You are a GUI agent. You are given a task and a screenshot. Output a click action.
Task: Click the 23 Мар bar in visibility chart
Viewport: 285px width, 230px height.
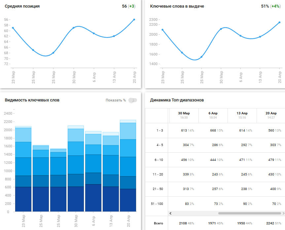(23, 169)
